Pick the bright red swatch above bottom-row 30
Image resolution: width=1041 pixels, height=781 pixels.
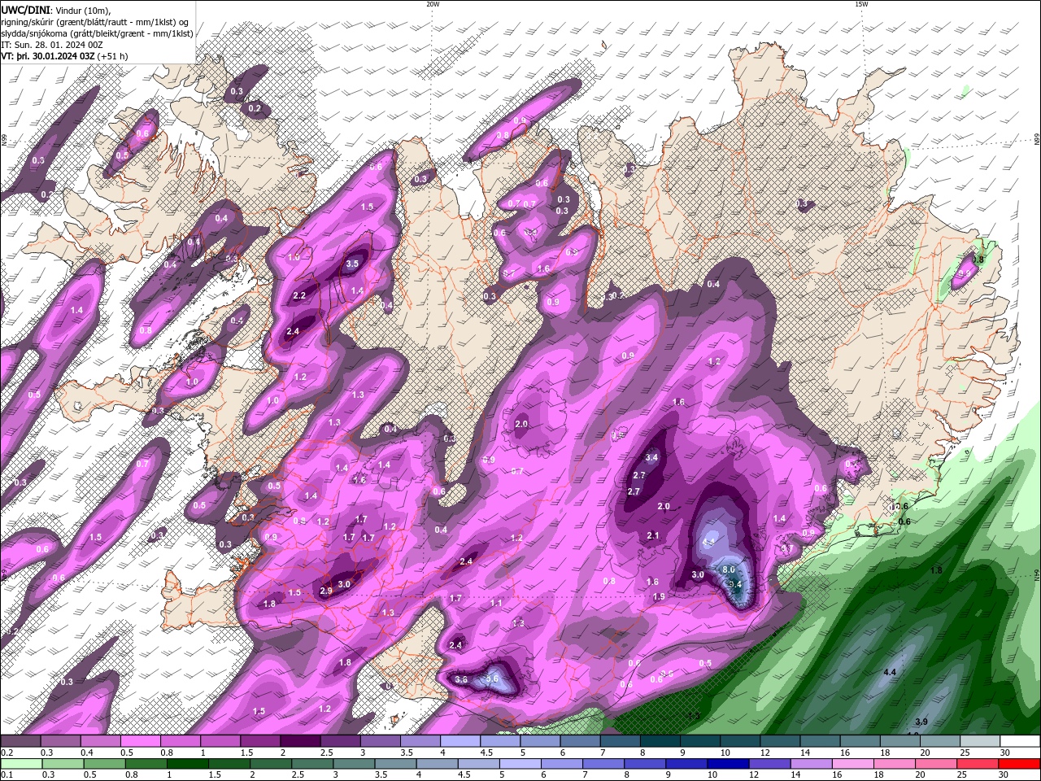pyautogui.click(x=1020, y=764)
